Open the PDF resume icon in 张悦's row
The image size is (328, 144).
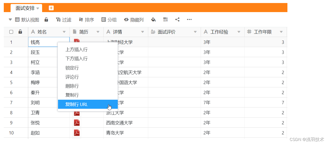pos(77,123)
